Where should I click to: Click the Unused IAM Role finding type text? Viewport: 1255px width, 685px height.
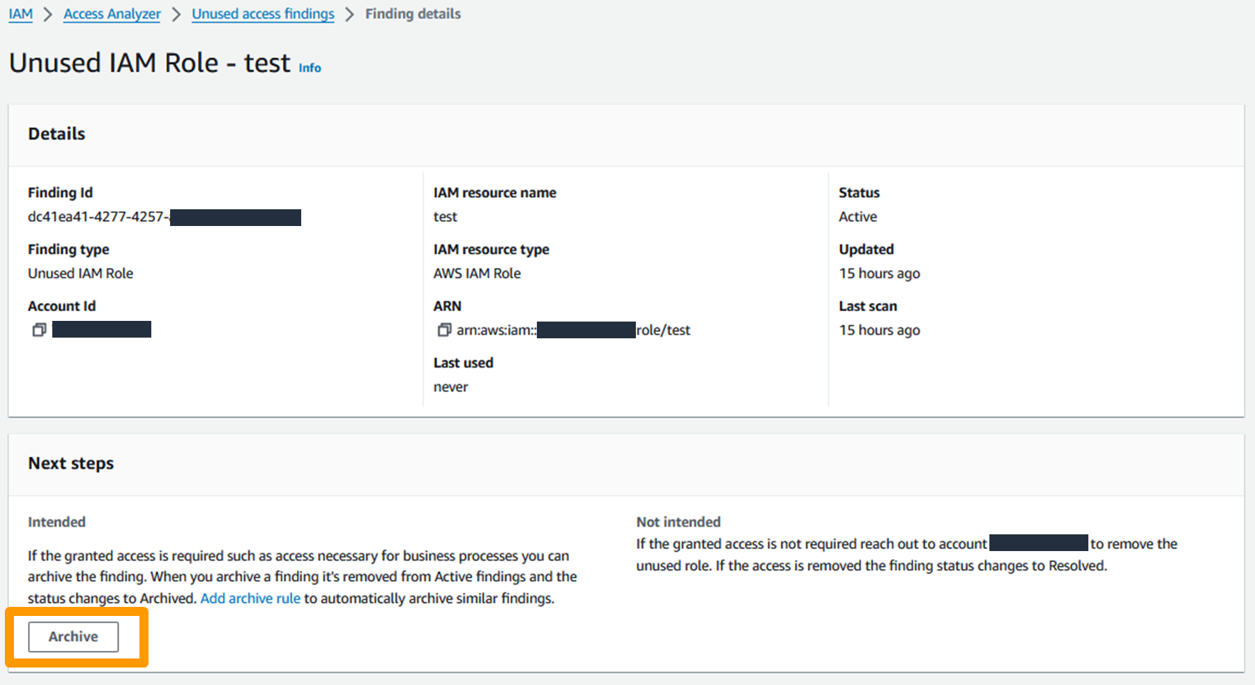tap(80, 273)
